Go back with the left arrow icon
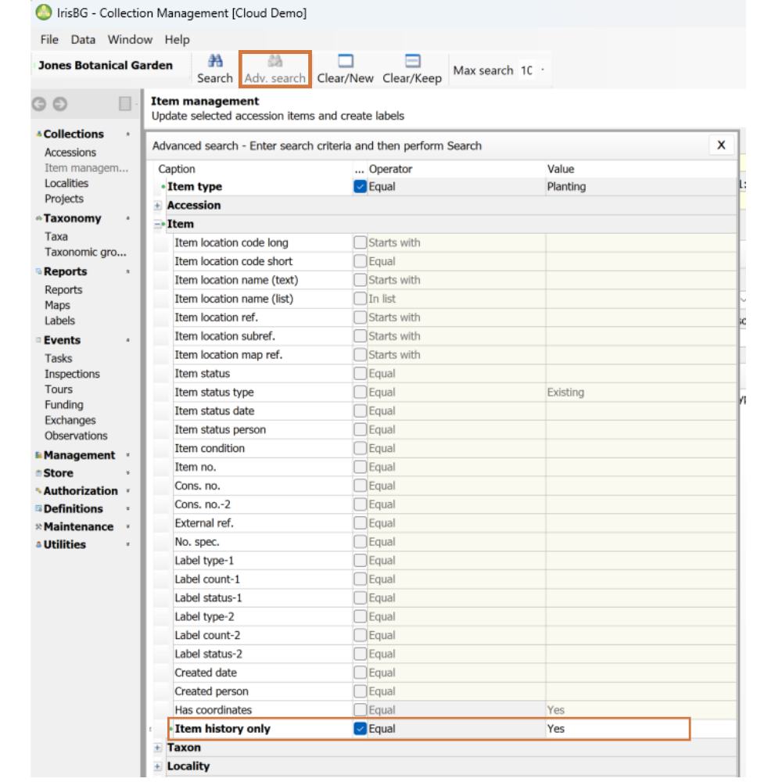 pos(39,104)
